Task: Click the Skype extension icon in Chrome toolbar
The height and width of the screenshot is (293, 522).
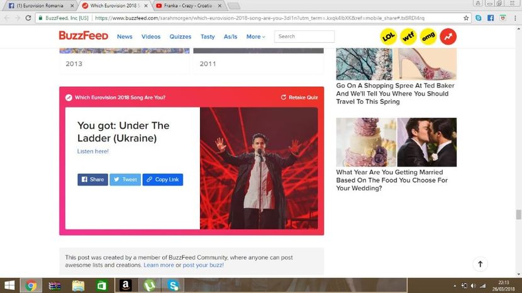Action: tap(479, 18)
